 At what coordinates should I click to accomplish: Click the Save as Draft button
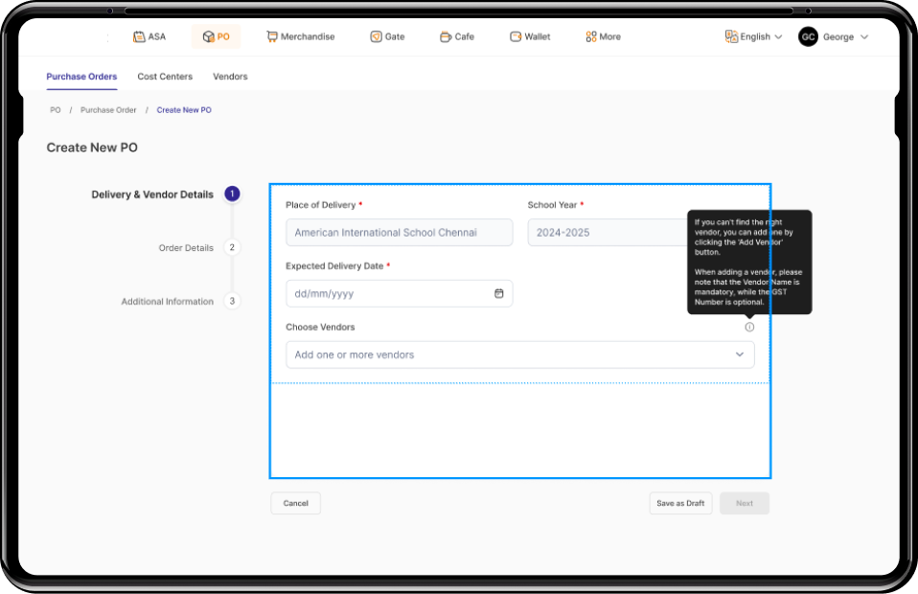680,503
